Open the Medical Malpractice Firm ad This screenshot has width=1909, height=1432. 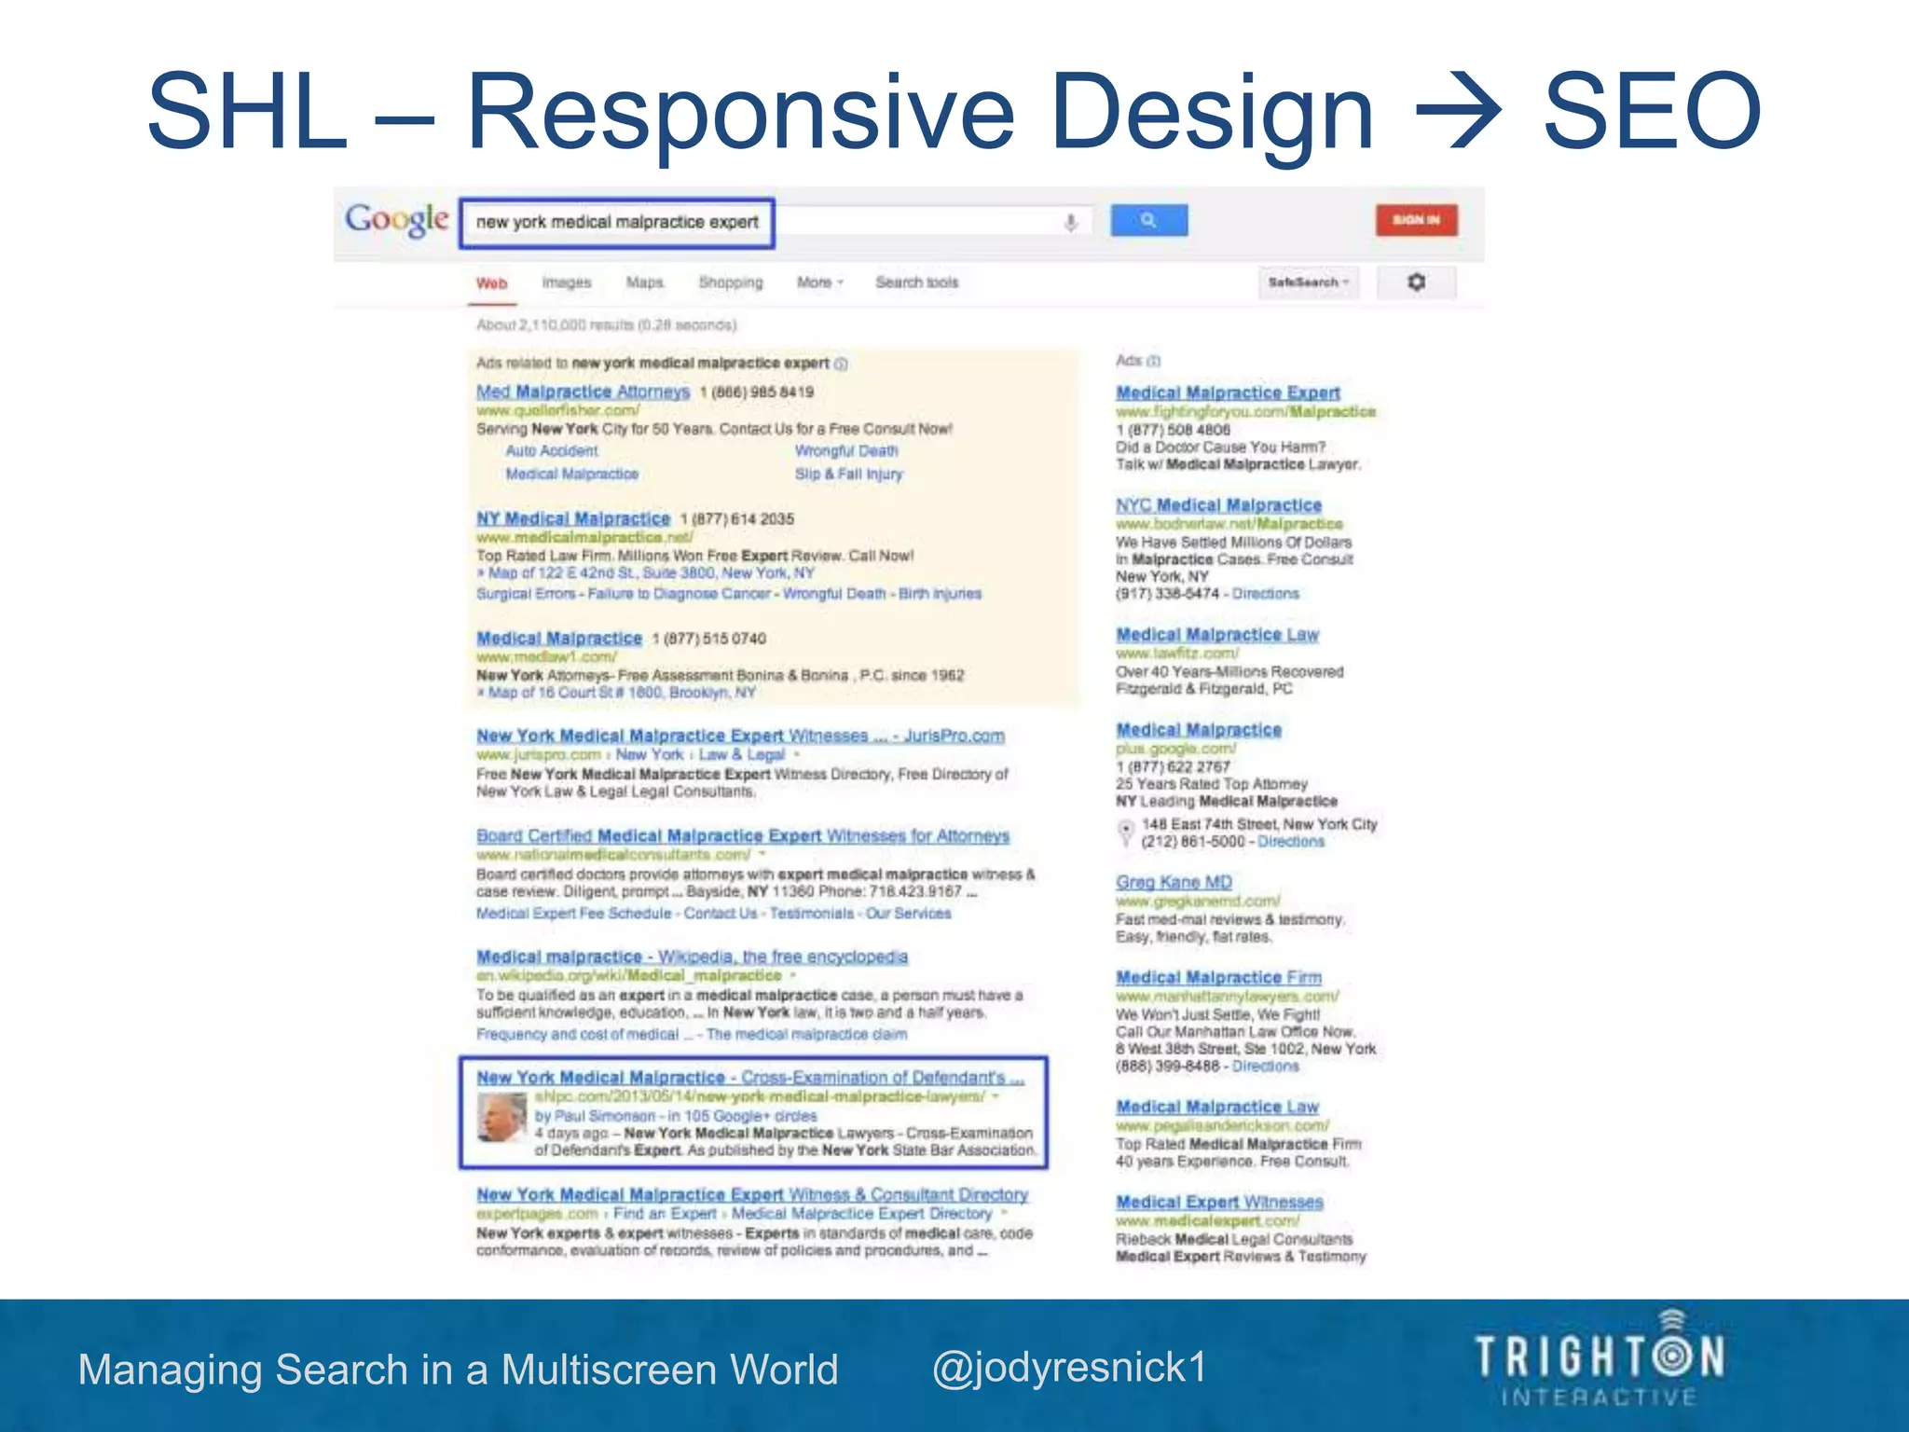tap(1218, 978)
